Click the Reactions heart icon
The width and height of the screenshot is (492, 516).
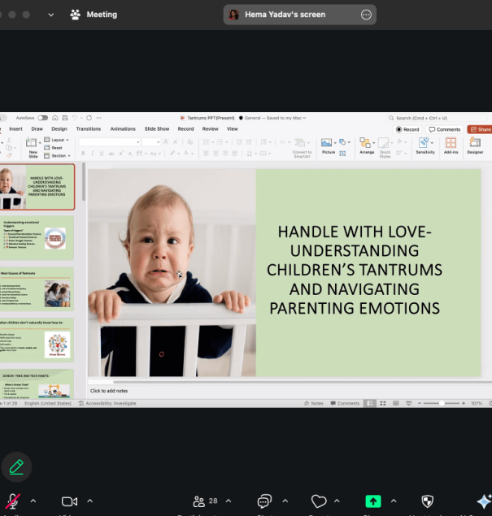319,501
